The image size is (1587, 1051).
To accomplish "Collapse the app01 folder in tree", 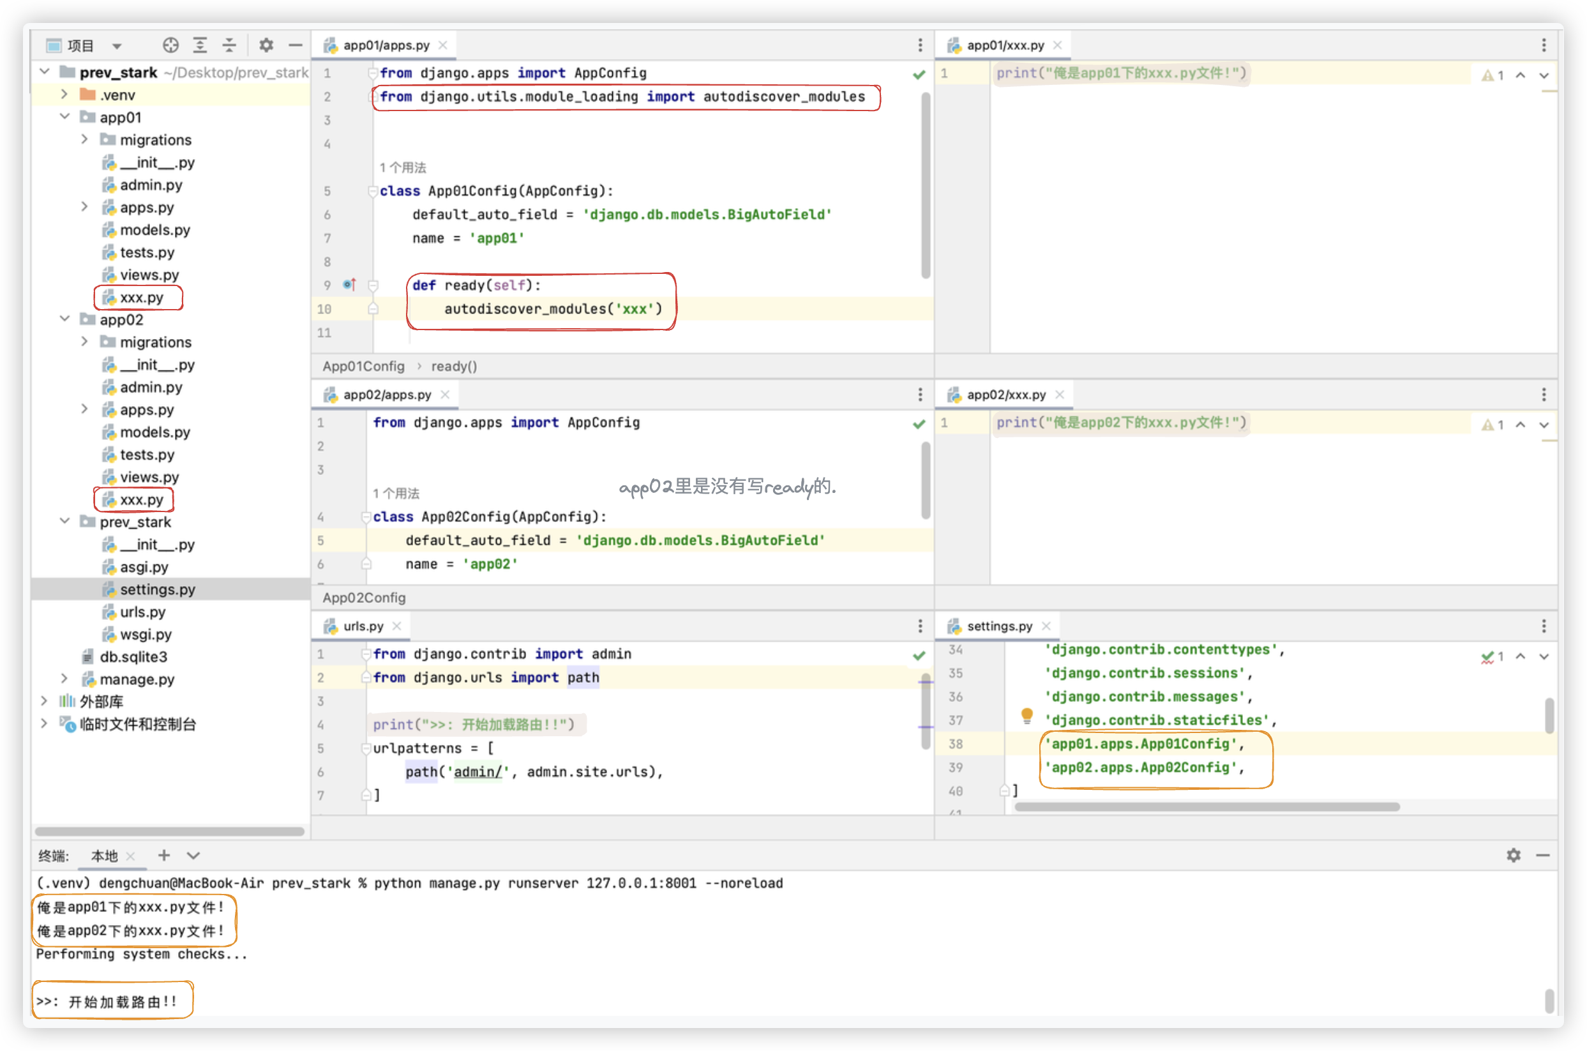I will pos(65,117).
